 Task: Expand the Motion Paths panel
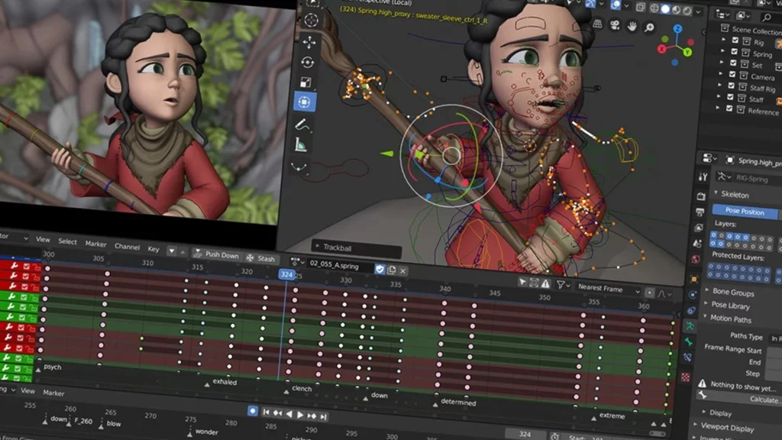[x=731, y=319]
